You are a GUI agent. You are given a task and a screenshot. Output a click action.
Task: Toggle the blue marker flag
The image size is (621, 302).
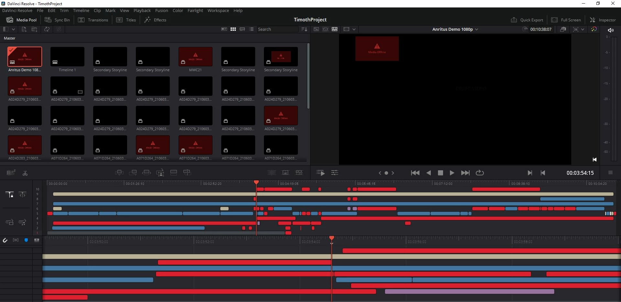point(26,240)
